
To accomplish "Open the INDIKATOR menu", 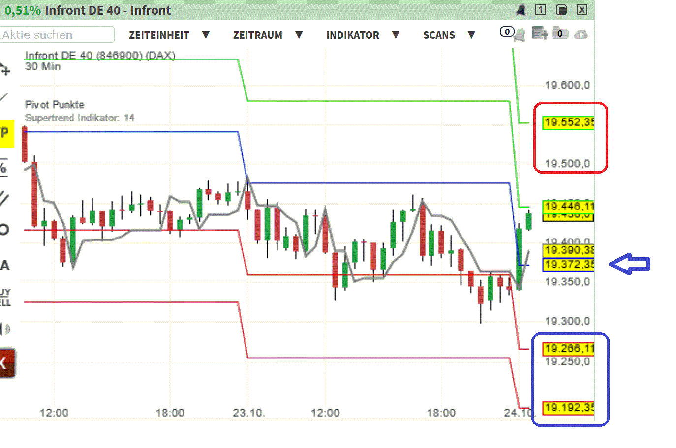I will click(353, 35).
